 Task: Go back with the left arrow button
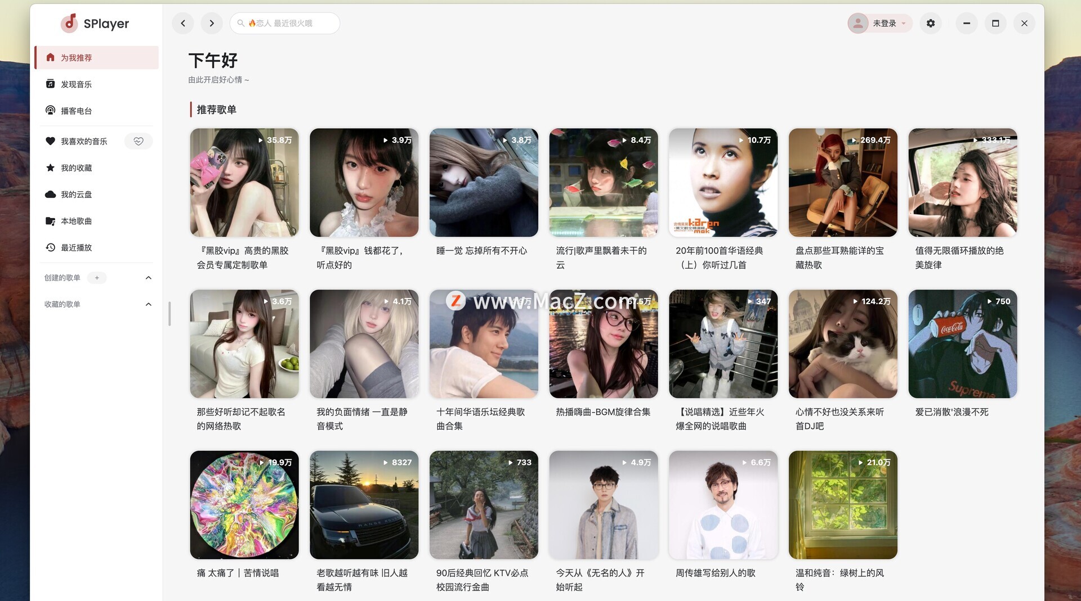coord(183,23)
